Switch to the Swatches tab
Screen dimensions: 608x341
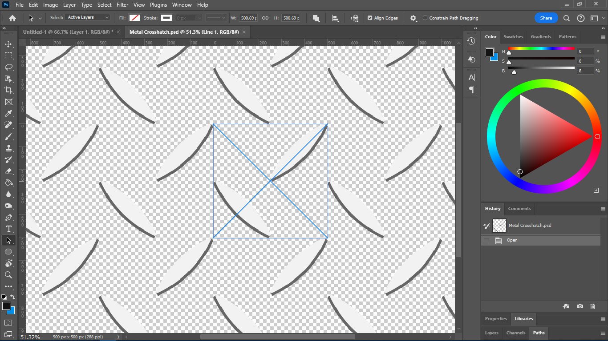click(513, 37)
